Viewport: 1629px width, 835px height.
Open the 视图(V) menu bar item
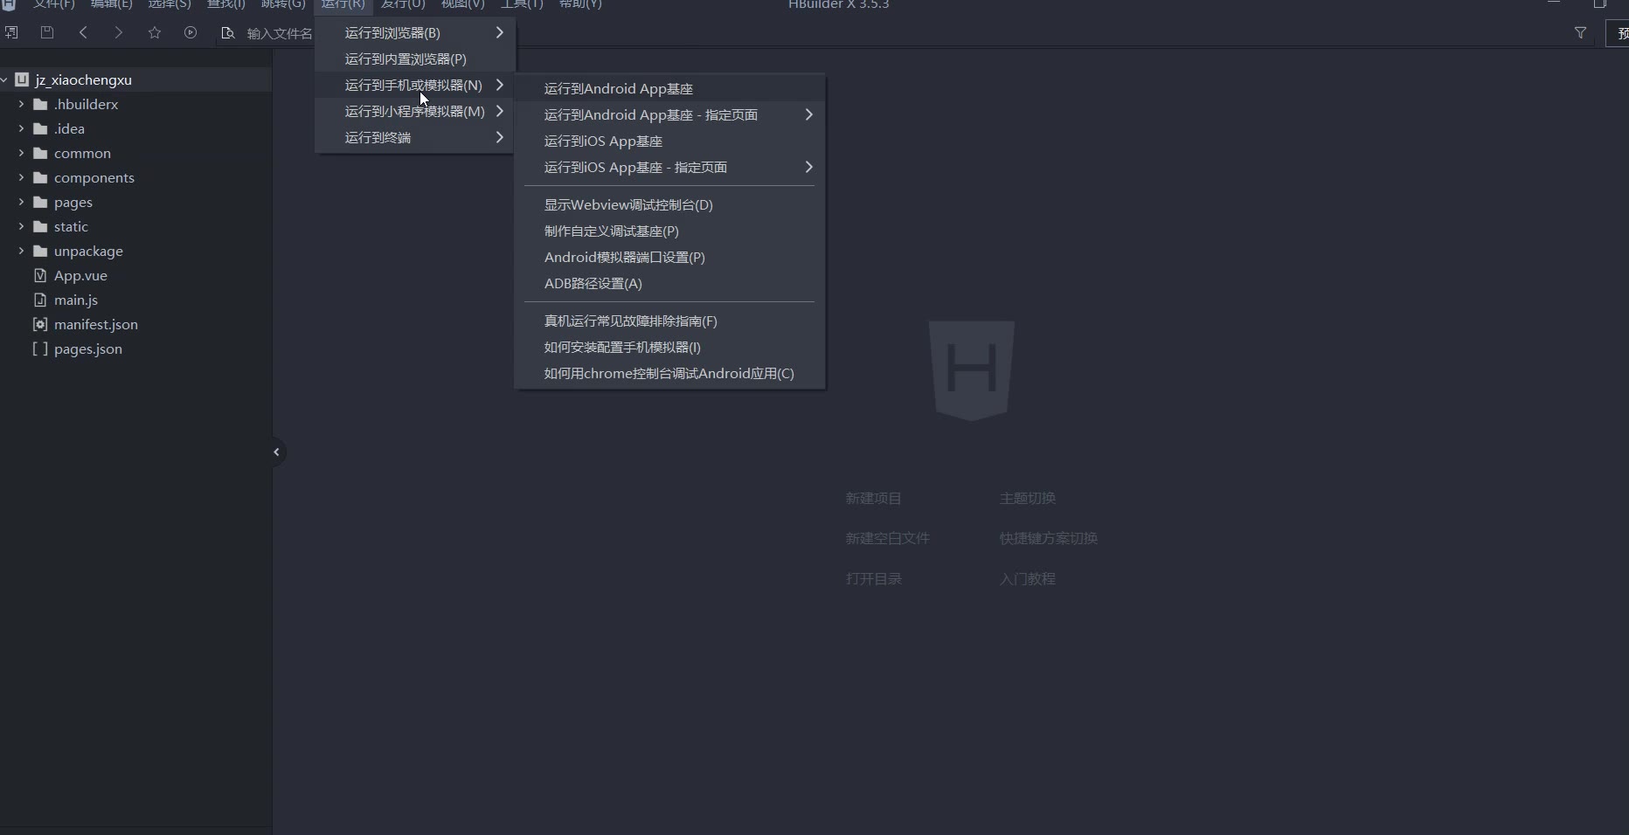coord(462,5)
